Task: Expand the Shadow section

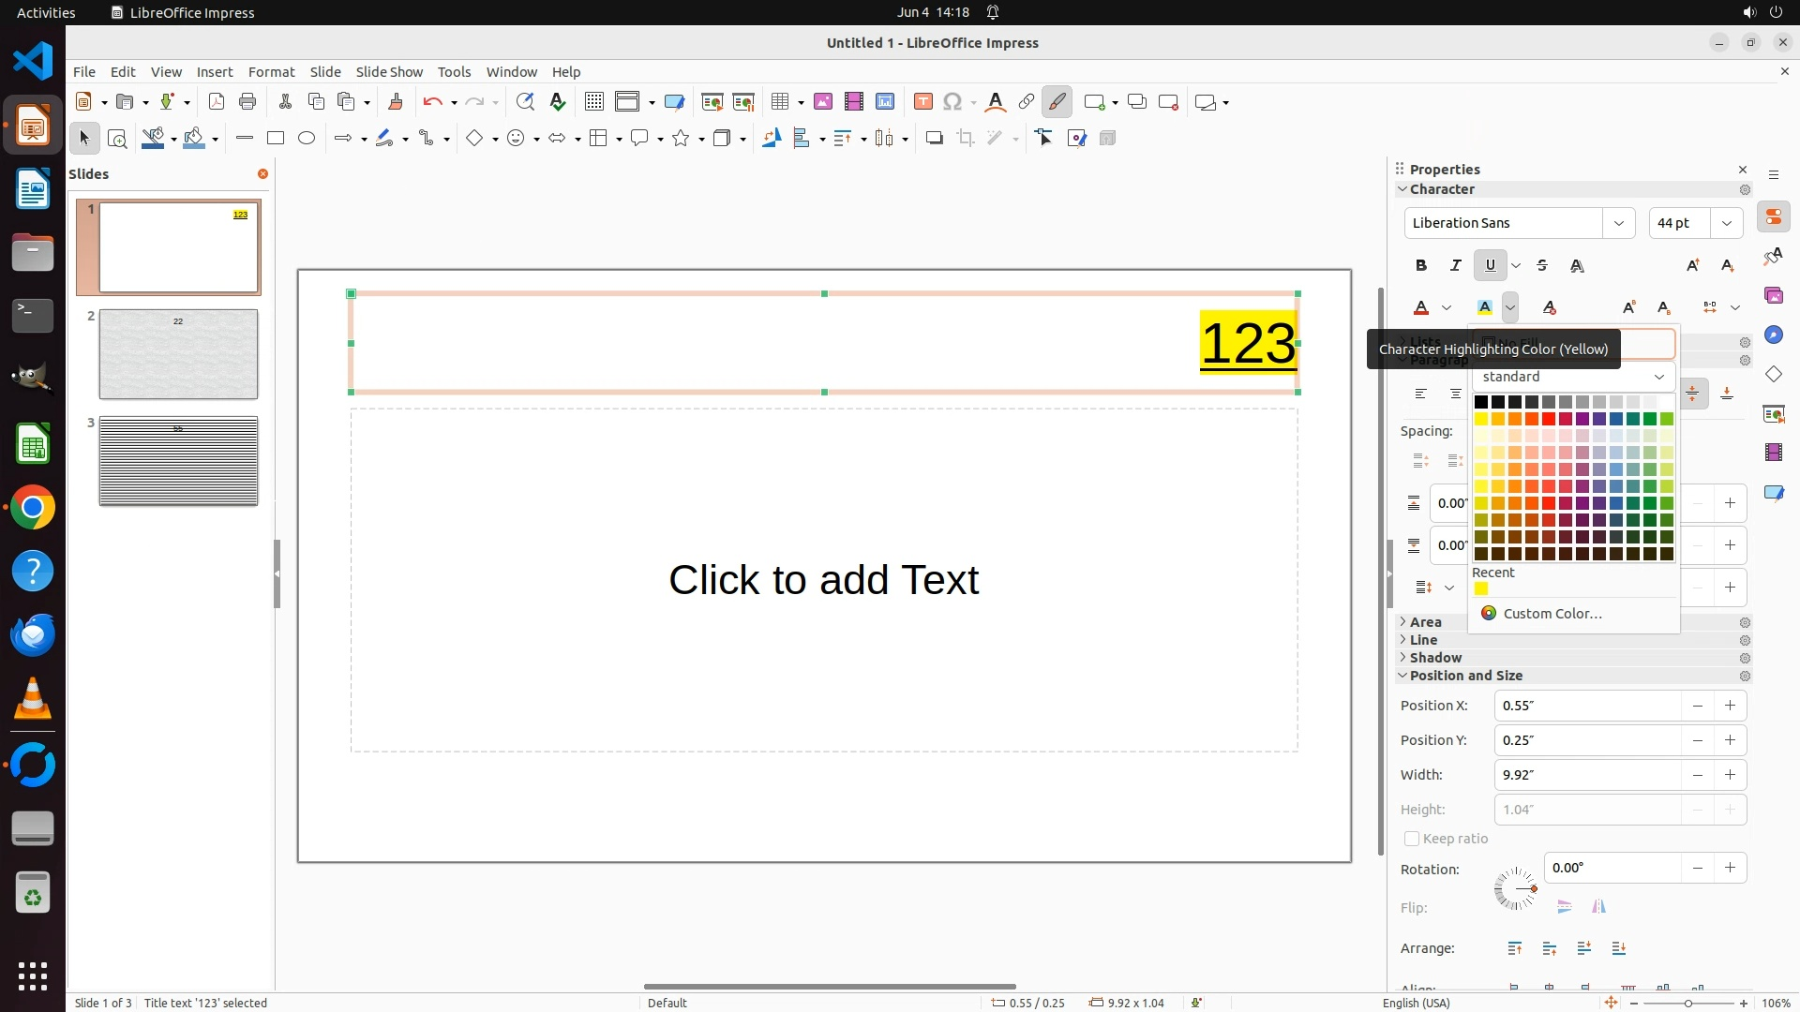Action: (1435, 658)
